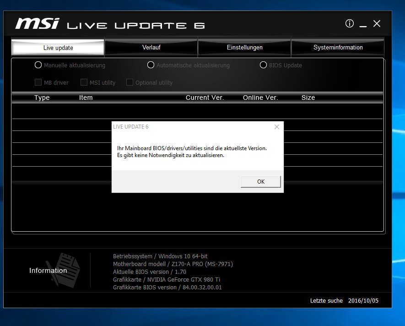Image resolution: width=405 pixels, height=326 pixels.
Task: Click the Online Ver. column header
Action: click(260, 98)
